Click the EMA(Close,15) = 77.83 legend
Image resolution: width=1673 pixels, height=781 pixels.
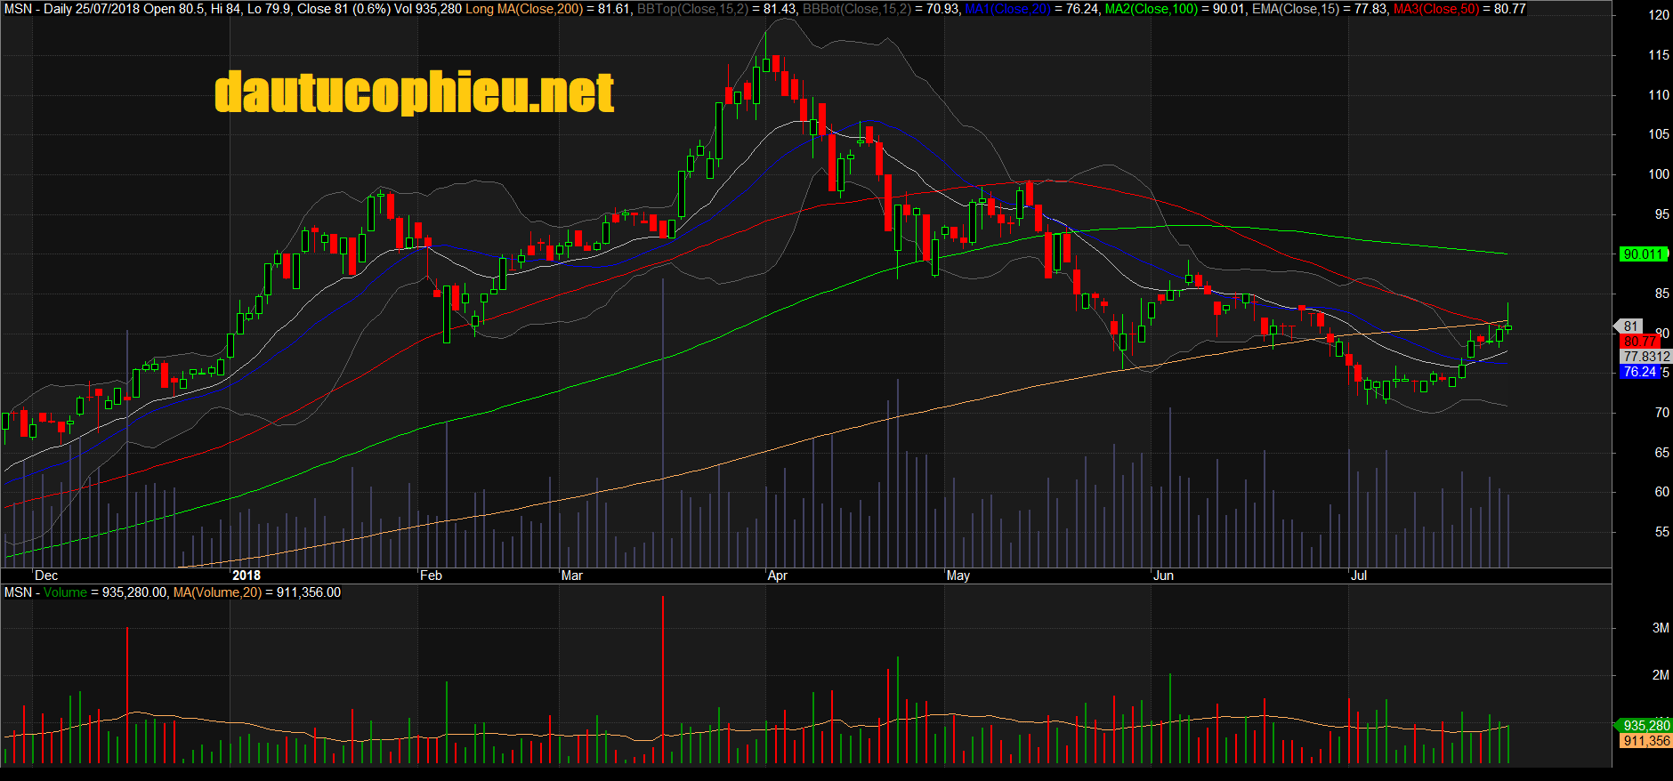pos(1320,9)
